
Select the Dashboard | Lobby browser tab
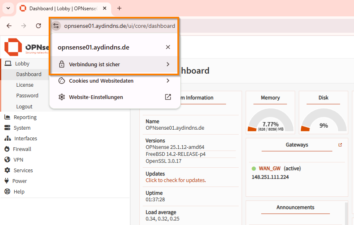click(64, 9)
